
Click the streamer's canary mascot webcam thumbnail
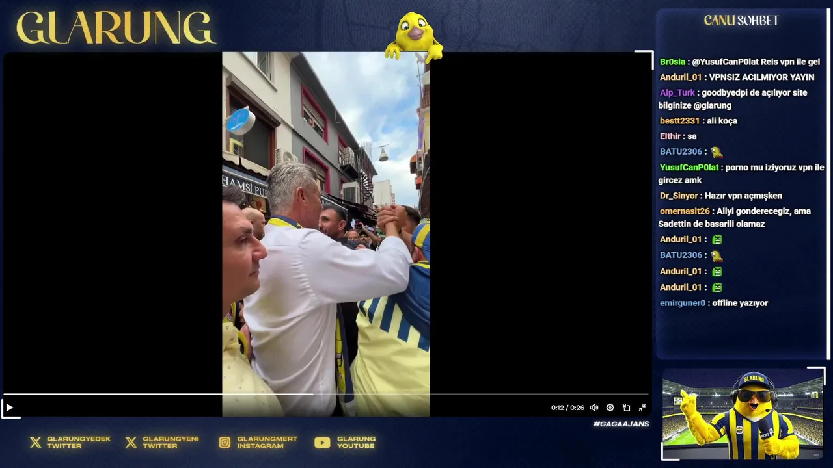pyautogui.click(x=743, y=414)
